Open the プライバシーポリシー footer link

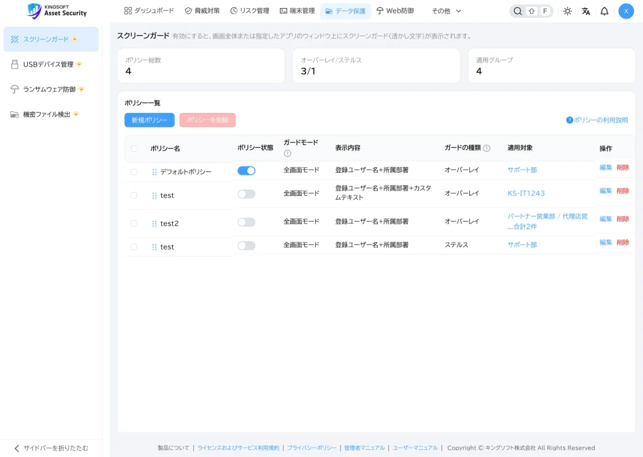pos(312,448)
